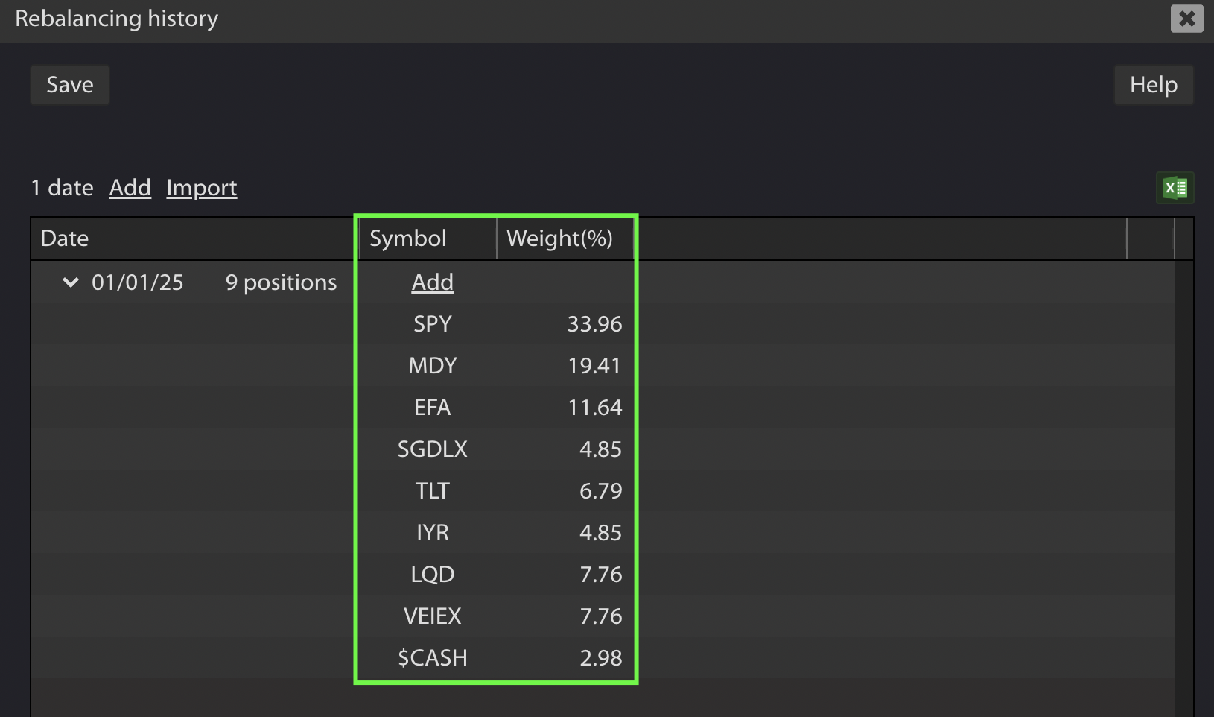This screenshot has width=1214, height=717.
Task: Select the 01/01/25 date cell
Action: click(138, 282)
